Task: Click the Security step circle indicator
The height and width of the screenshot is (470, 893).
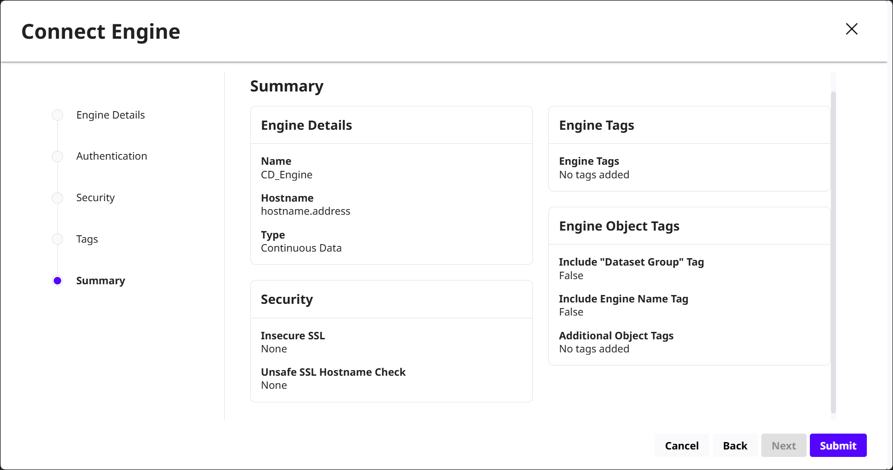Action: 57,198
